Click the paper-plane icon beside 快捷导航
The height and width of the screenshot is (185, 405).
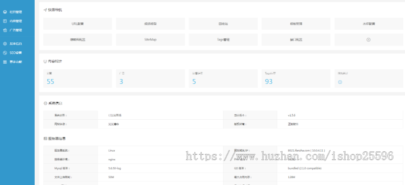pyautogui.click(x=45, y=10)
